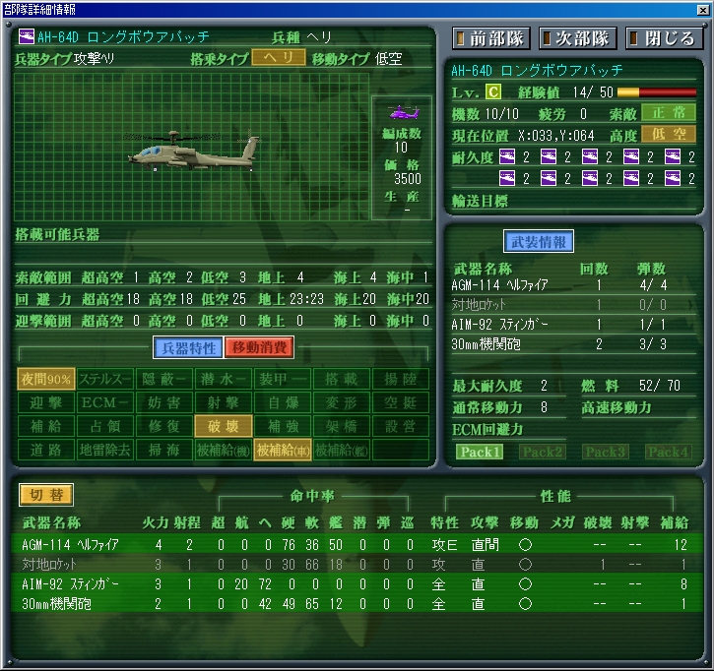Click the 移動 circle mark for AGM-114
This screenshot has width=714, height=671.
pyautogui.click(x=525, y=544)
